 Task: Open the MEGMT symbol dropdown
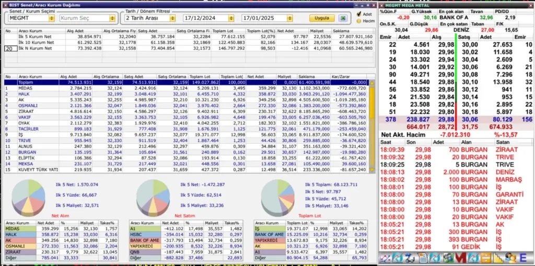tap(52, 18)
